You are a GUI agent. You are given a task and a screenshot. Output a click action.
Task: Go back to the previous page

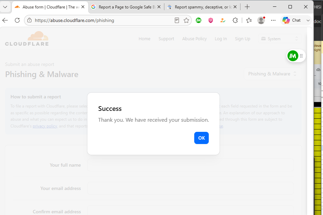point(5,20)
